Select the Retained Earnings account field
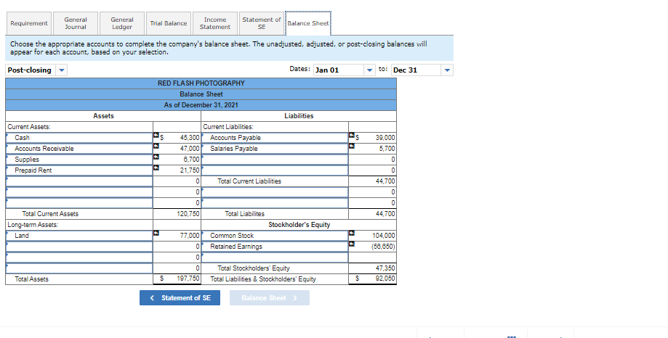Image resolution: width=668 pixels, height=338 pixels. pos(275,247)
